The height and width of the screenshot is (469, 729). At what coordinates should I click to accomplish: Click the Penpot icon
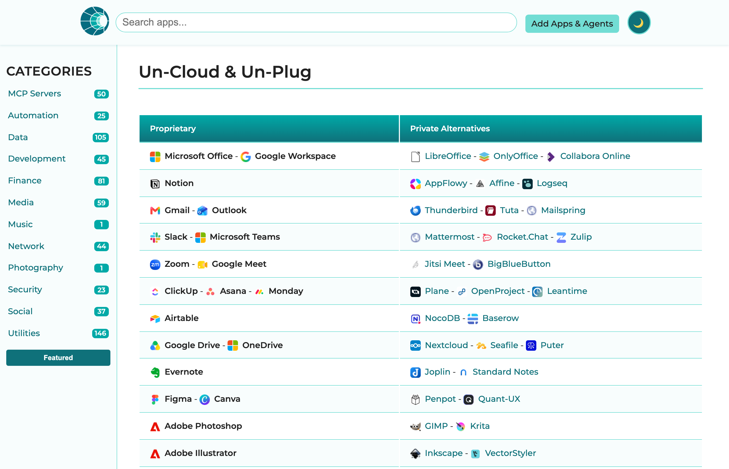(415, 399)
